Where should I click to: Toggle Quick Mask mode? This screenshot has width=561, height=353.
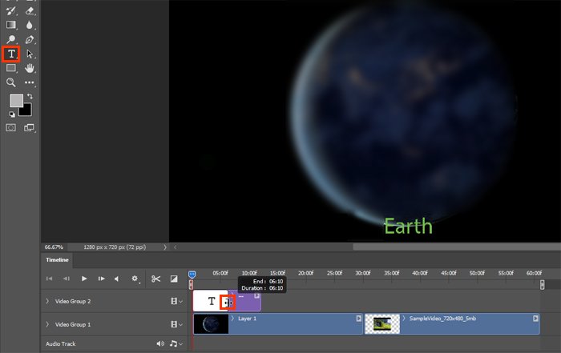(11, 127)
